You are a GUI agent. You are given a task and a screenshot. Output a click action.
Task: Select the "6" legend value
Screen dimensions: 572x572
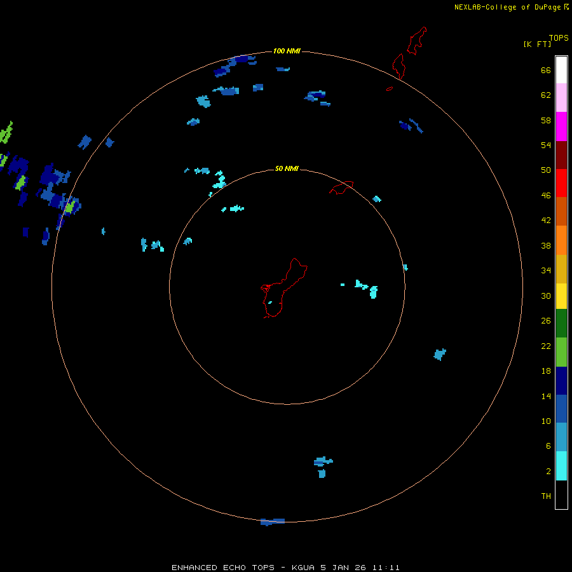pos(548,446)
